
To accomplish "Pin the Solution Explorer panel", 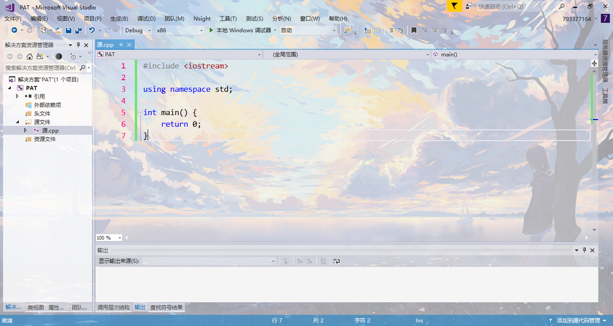I will point(78,45).
